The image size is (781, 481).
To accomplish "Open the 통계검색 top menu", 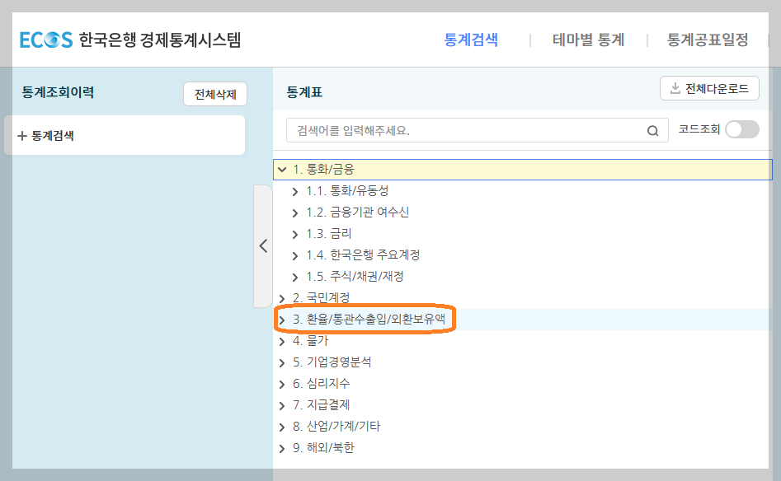I will [x=471, y=40].
